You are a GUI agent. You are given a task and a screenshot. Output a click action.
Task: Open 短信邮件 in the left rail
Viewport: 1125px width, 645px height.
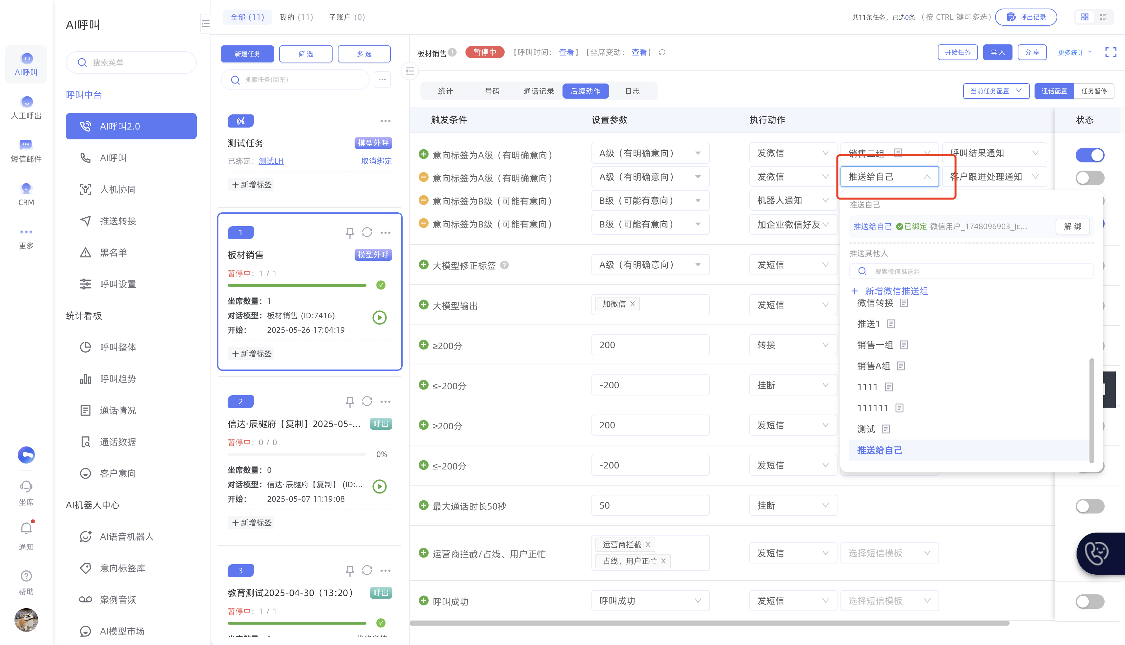pos(26,151)
